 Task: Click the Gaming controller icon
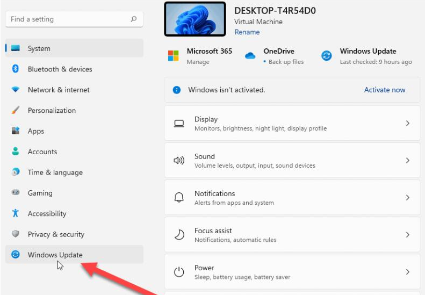(x=16, y=192)
